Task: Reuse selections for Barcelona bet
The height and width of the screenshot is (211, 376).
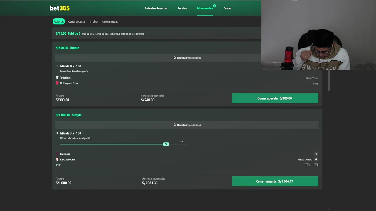Action: pyautogui.click(x=187, y=125)
